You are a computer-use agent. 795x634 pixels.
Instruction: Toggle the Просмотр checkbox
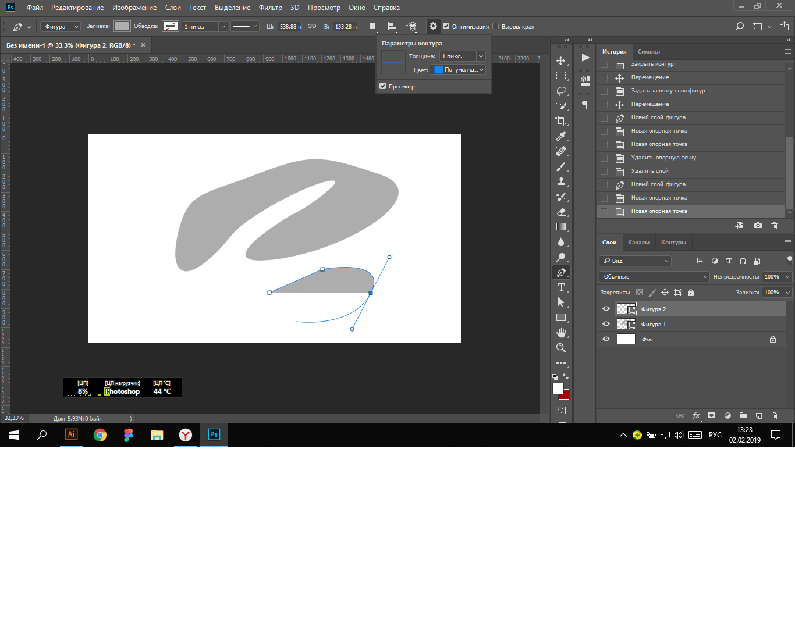(383, 86)
